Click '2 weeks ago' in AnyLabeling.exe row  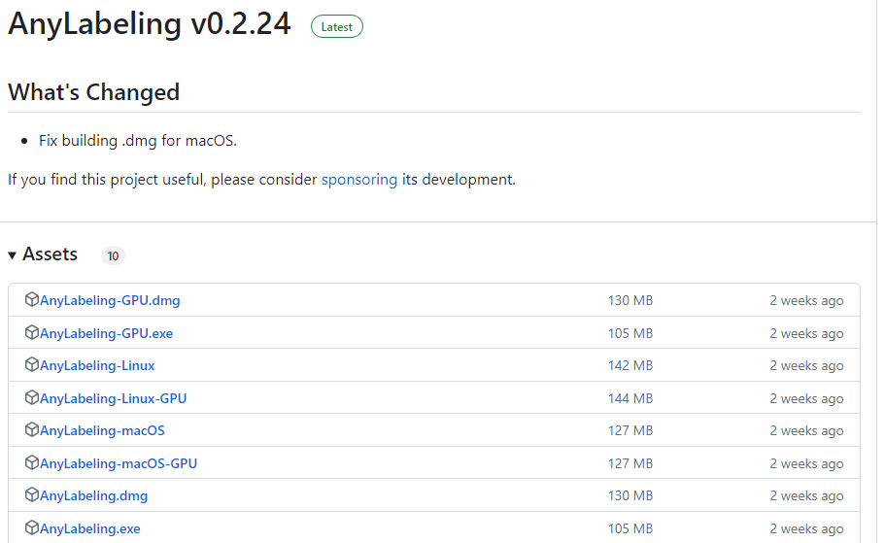tap(806, 528)
